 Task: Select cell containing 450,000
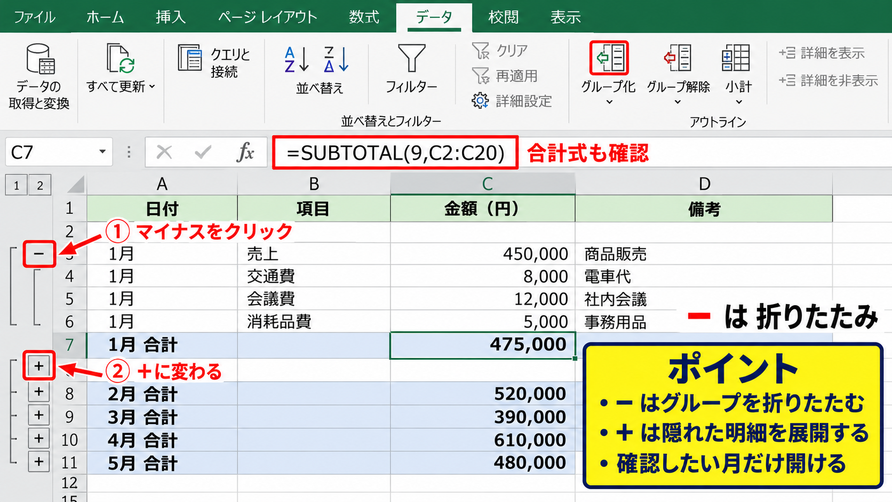[483, 253]
